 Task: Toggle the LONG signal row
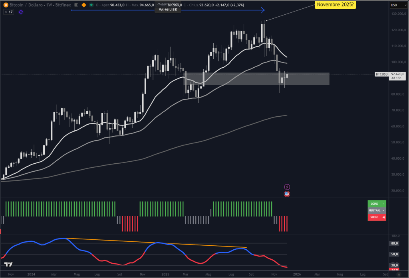click(377, 204)
